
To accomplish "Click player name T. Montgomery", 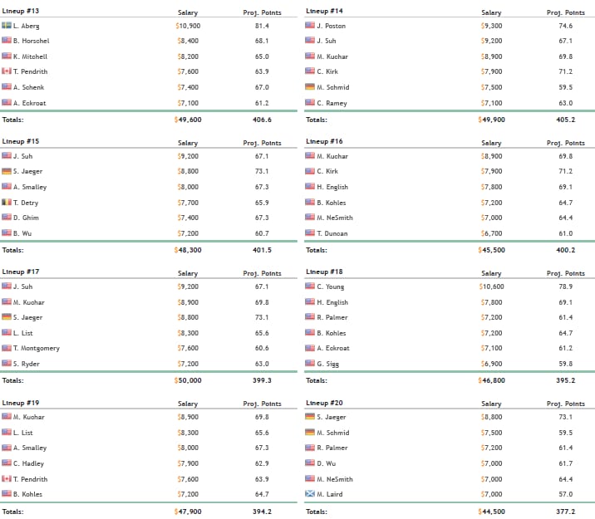I will [37, 349].
